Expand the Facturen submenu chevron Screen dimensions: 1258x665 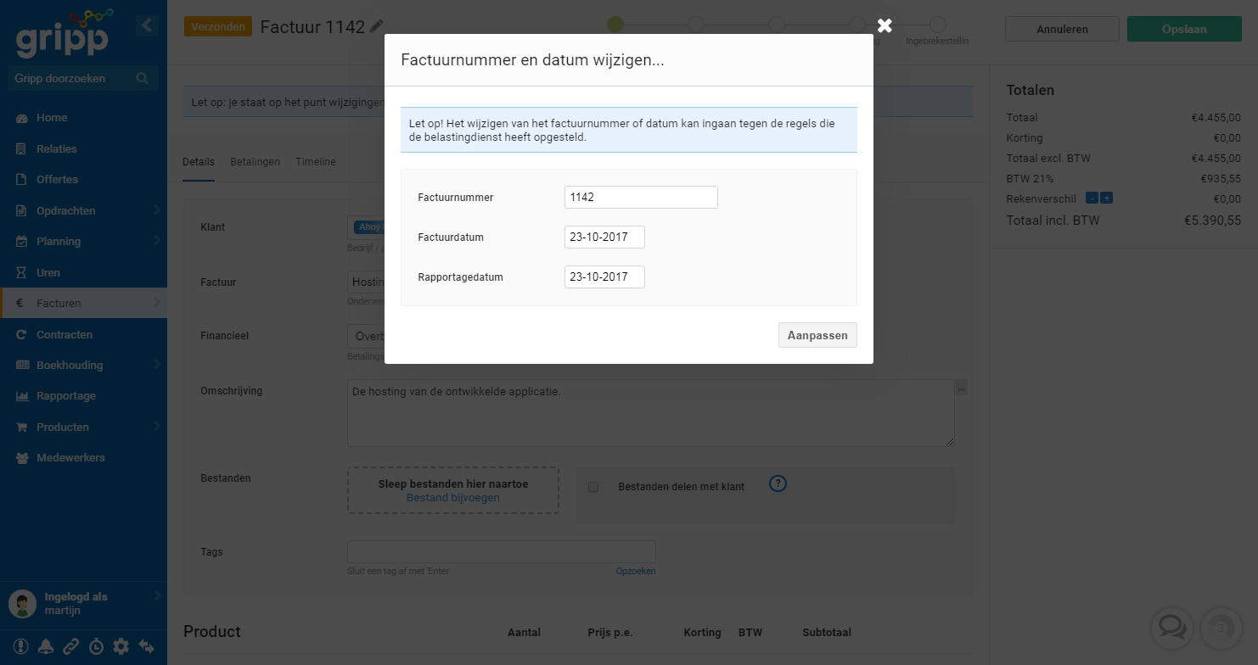pos(157,303)
